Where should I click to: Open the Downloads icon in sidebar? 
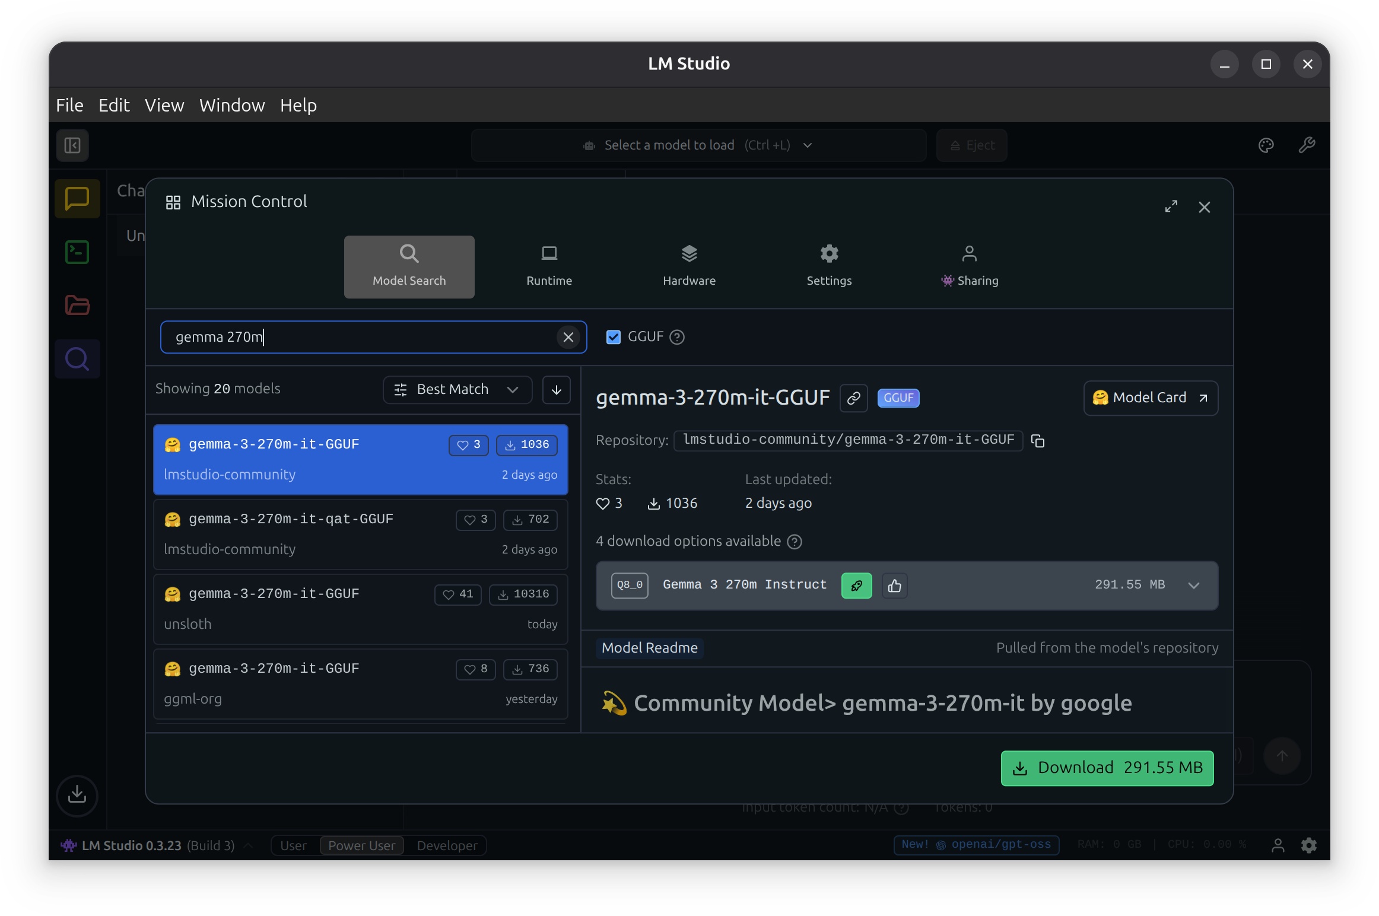[x=77, y=794]
